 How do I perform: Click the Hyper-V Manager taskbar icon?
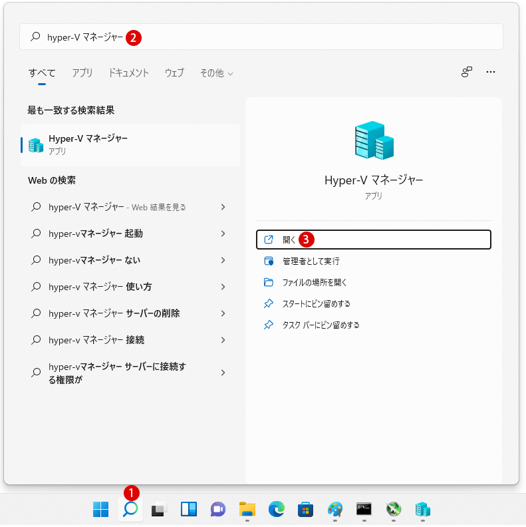tap(422, 509)
